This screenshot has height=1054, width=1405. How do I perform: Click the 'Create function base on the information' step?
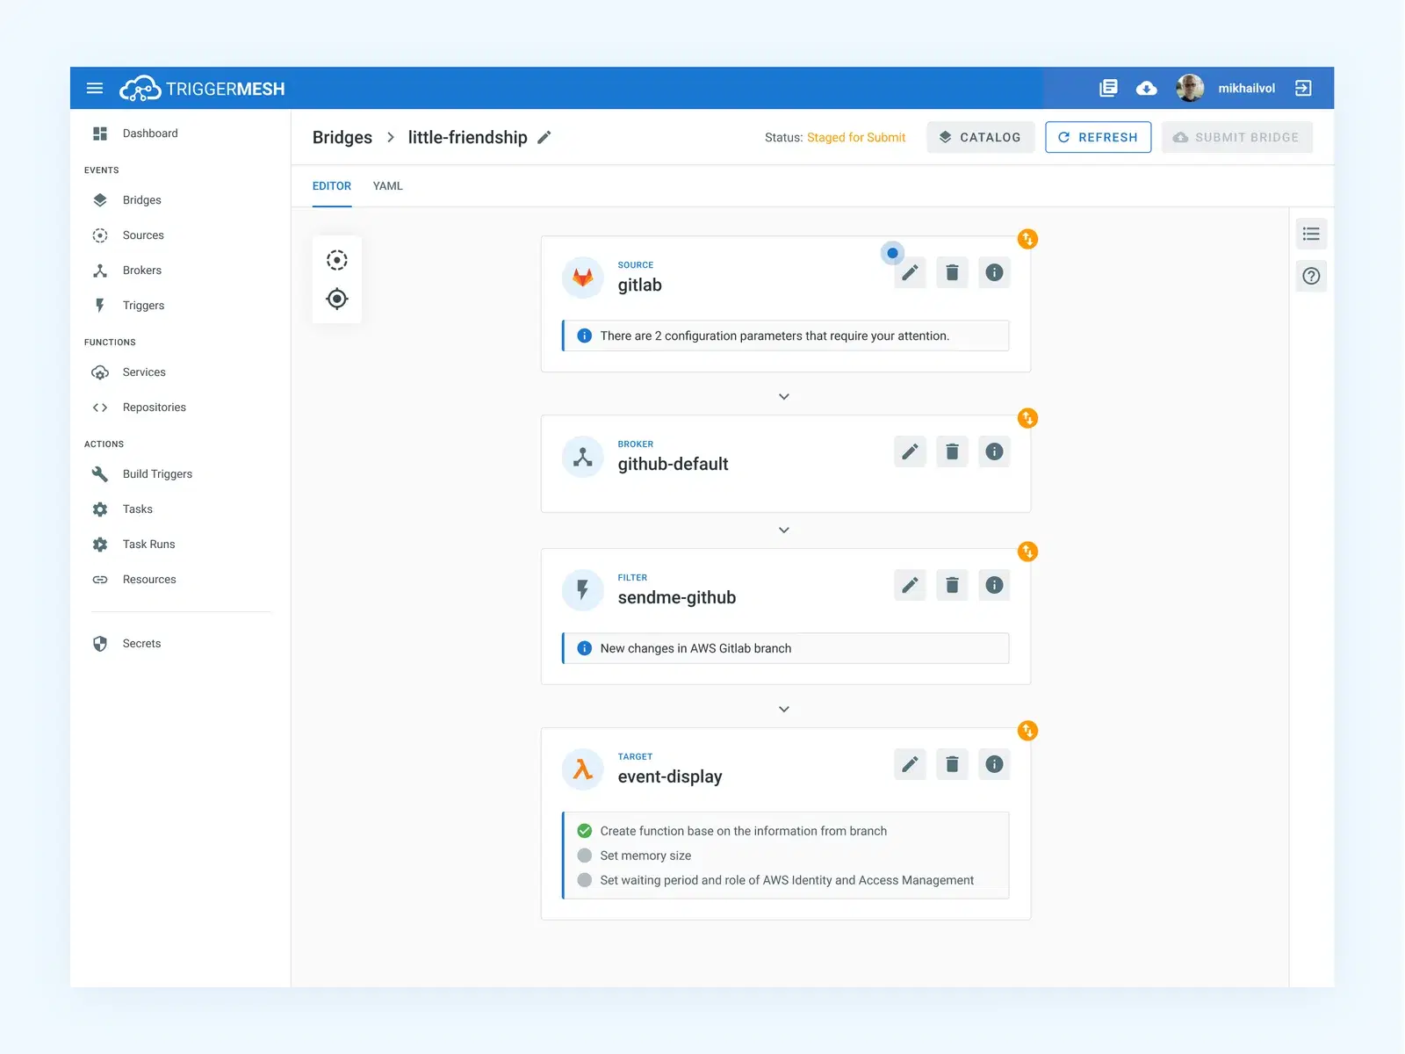[x=744, y=831]
